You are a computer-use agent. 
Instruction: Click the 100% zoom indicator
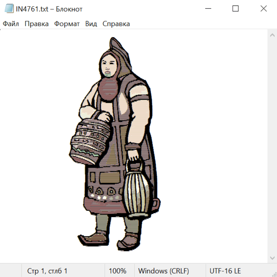tap(118, 271)
